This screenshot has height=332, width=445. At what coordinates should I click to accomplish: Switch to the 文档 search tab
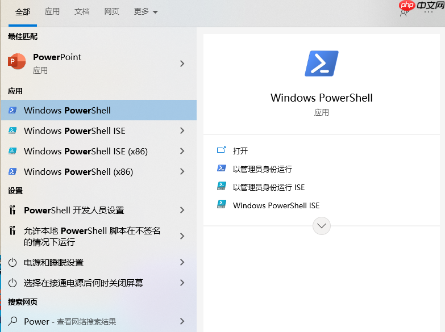tap(82, 11)
